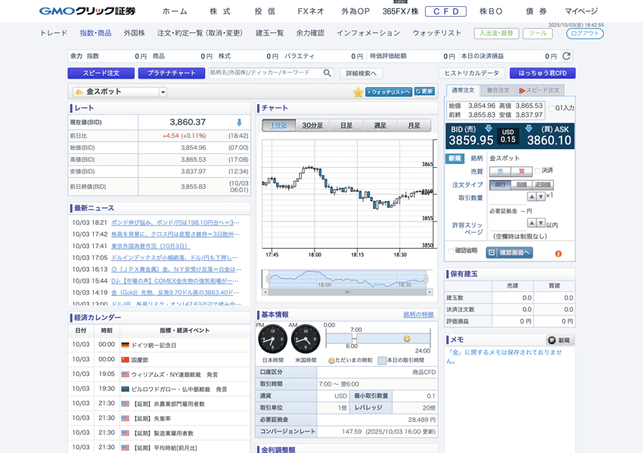Switch chart to 日足 timeframe
The width and height of the screenshot is (643, 453).
click(x=346, y=126)
